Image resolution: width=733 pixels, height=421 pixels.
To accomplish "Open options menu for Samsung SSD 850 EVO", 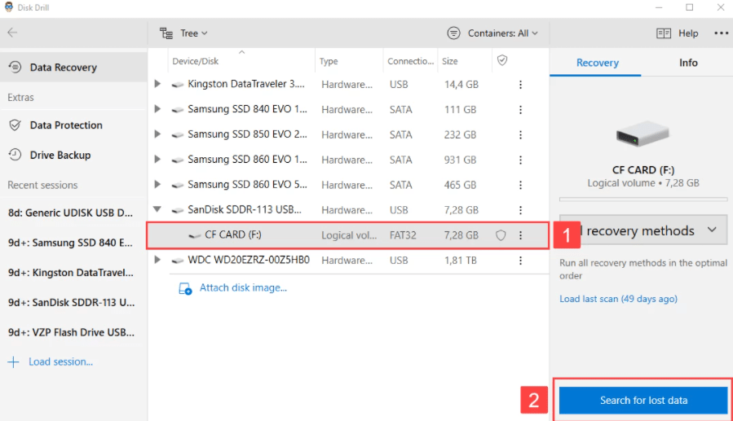I will (x=520, y=135).
